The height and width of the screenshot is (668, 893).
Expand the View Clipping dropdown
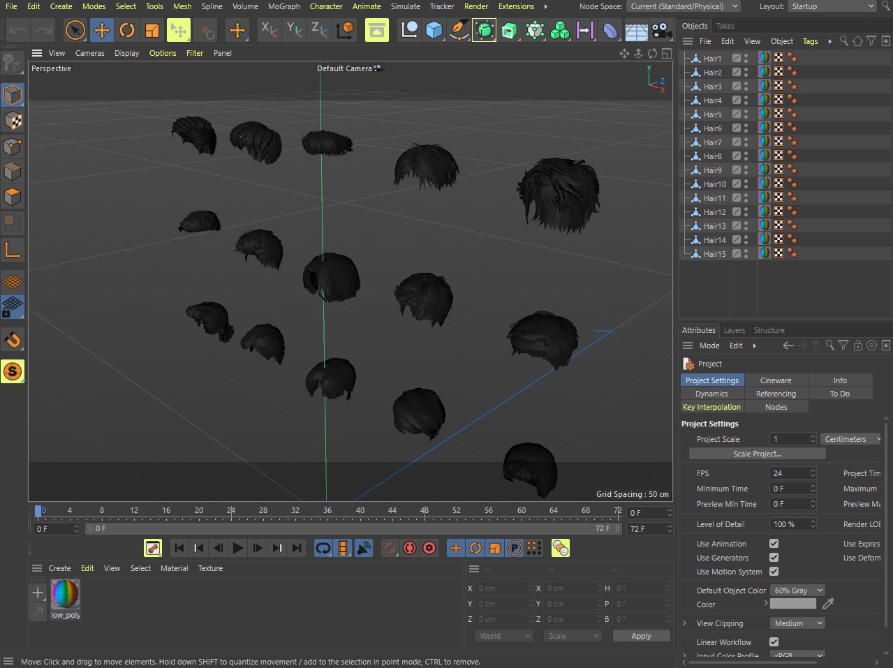[x=798, y=623]
